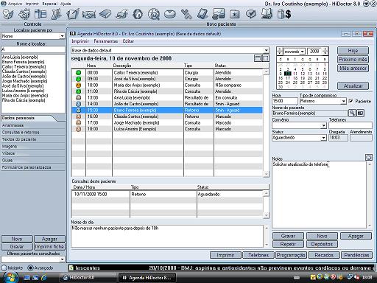Click the 'Imprimir ficha' button
377x283 pixels.
coord(49,246)
